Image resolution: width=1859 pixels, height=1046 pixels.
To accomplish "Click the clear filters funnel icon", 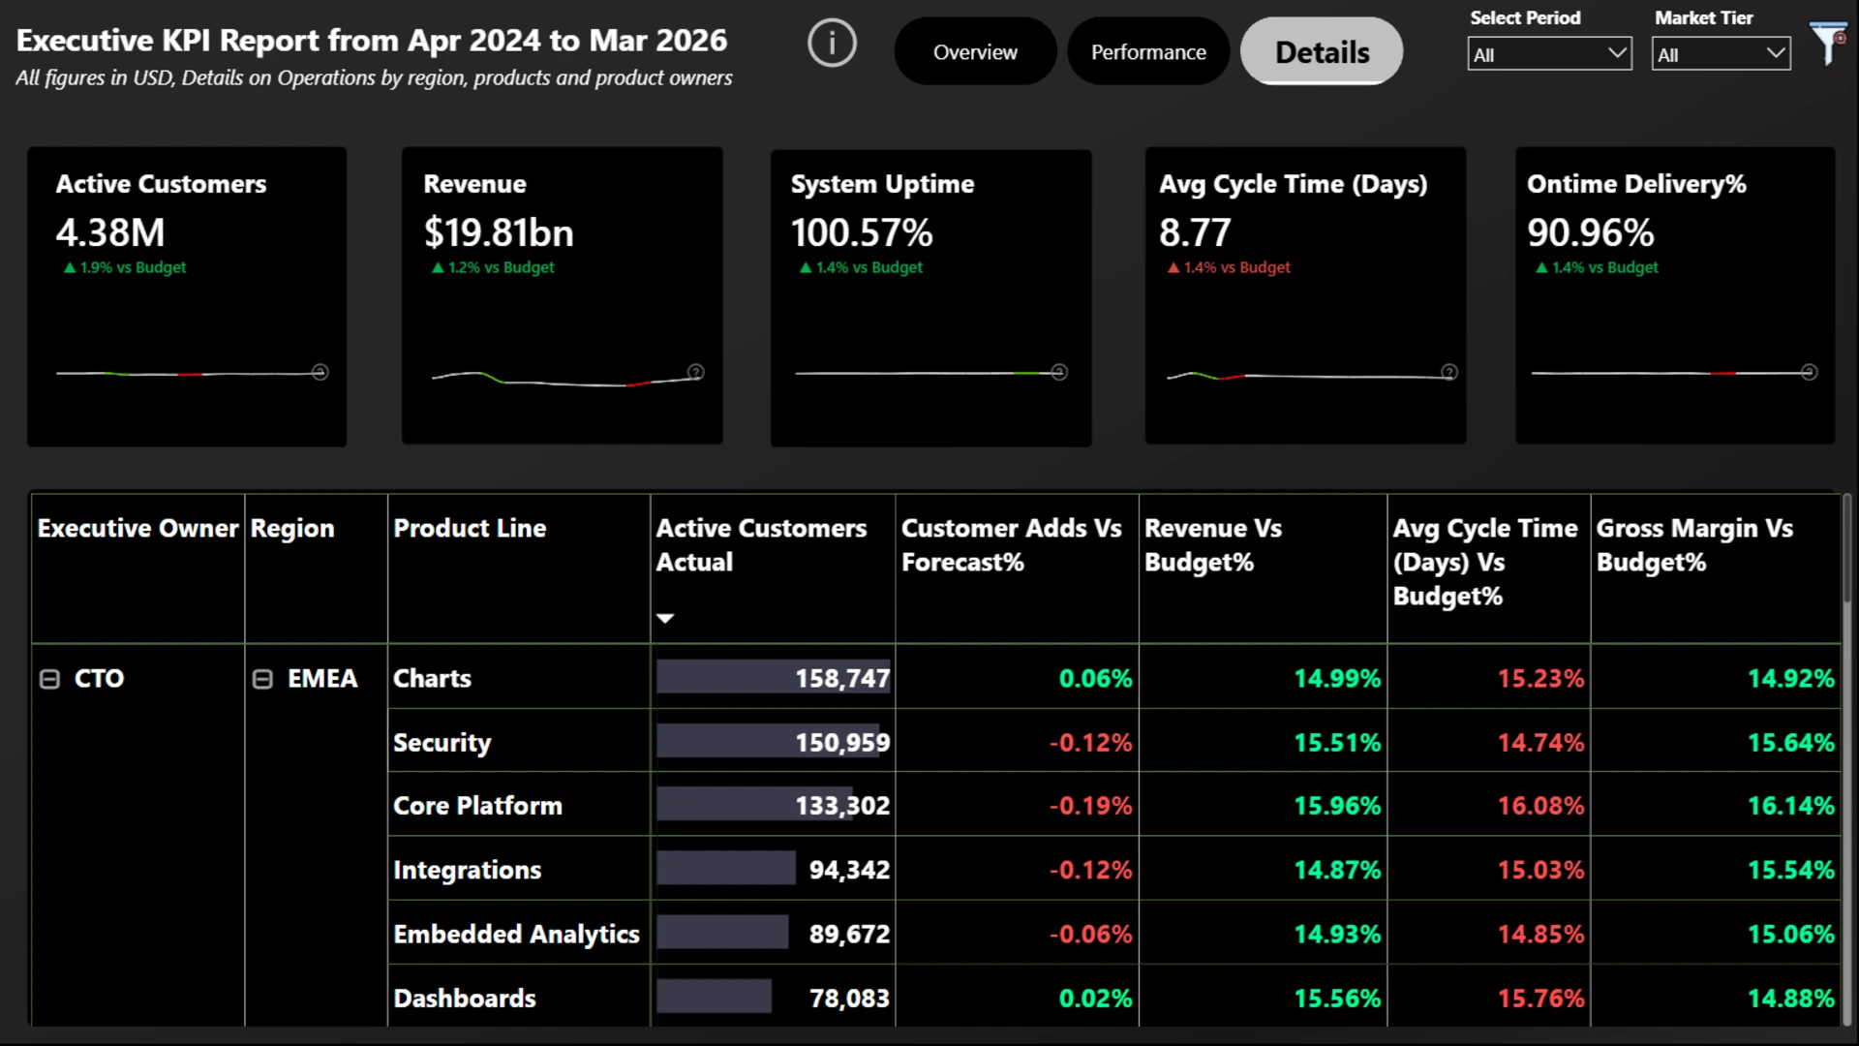I will (x=1827, y=44).
